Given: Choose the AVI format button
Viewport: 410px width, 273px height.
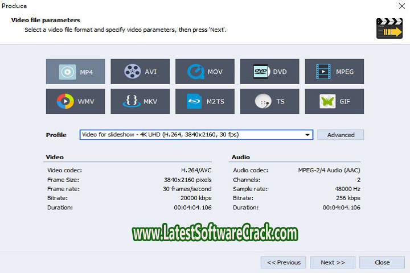Looking at the screenshot, I should pyautogui.click(x=140, y=72).
